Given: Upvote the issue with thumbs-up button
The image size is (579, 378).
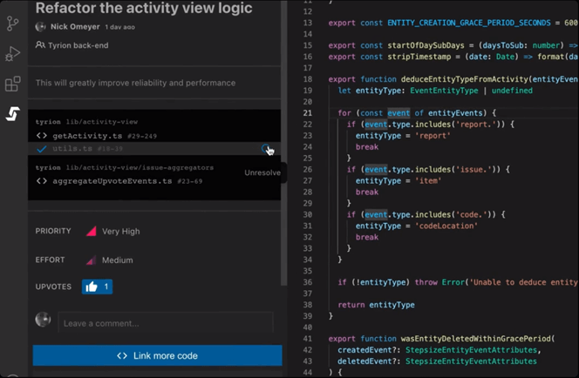Looking at the screenshot, I should click(97, 287).
